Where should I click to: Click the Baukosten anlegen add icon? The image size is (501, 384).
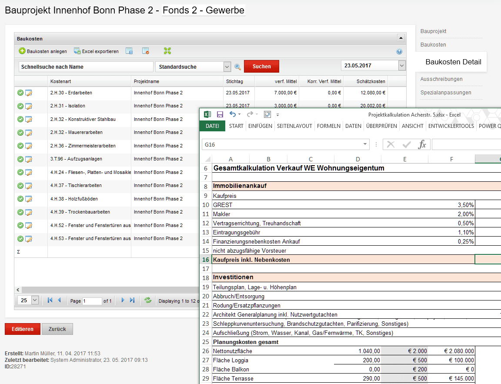[22, 51]
